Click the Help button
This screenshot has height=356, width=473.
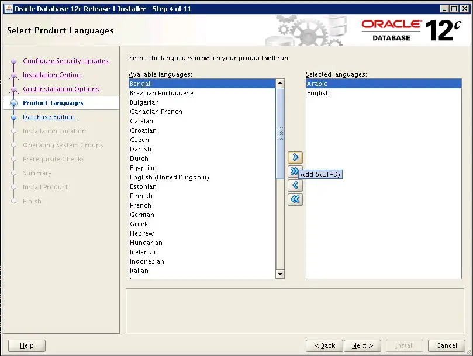[27, 345]
